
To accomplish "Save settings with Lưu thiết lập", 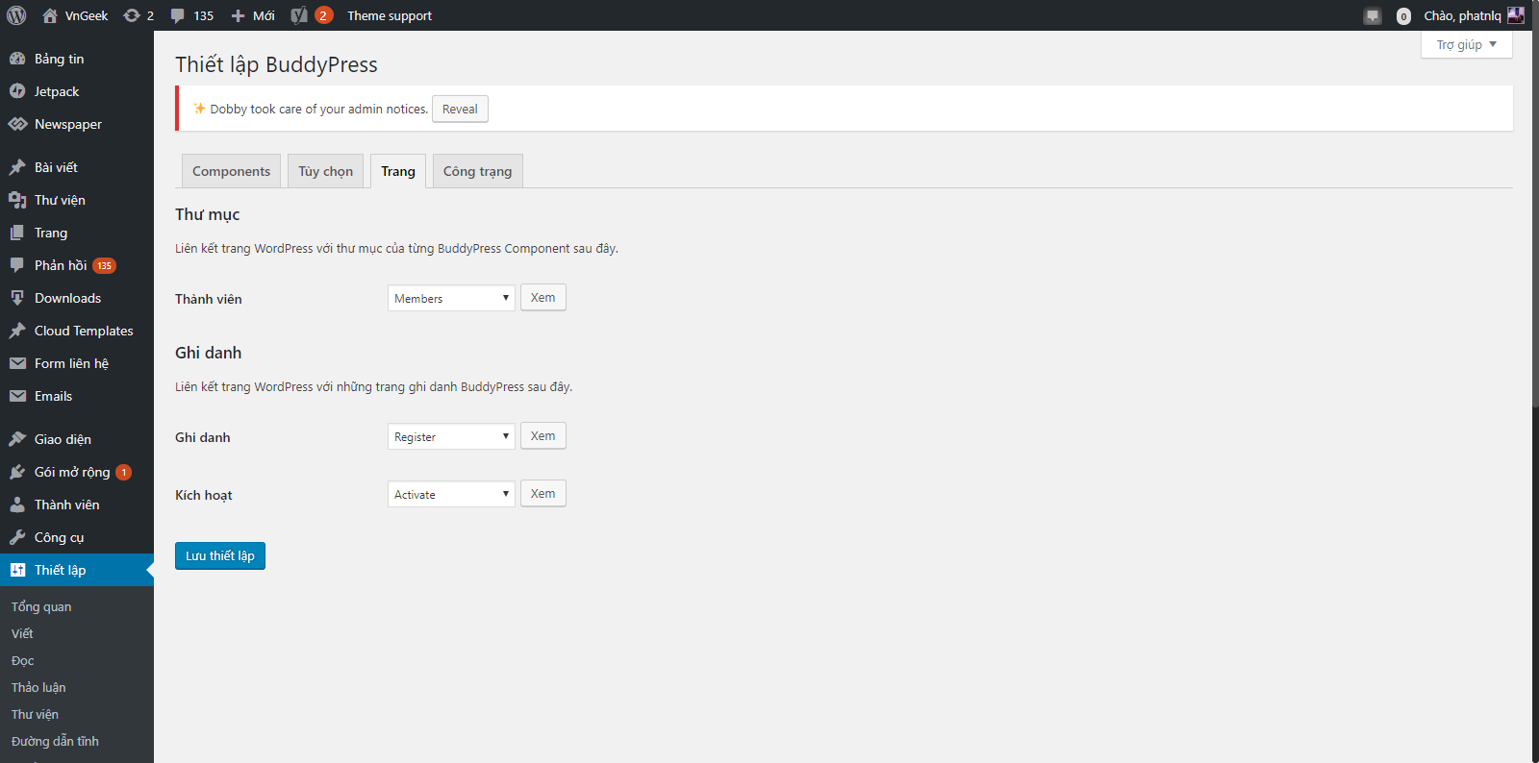I will tap(220, 555).
